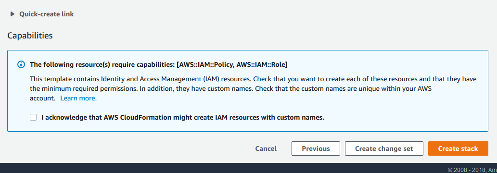Go back with the Previous button

[x=316, y=148]
